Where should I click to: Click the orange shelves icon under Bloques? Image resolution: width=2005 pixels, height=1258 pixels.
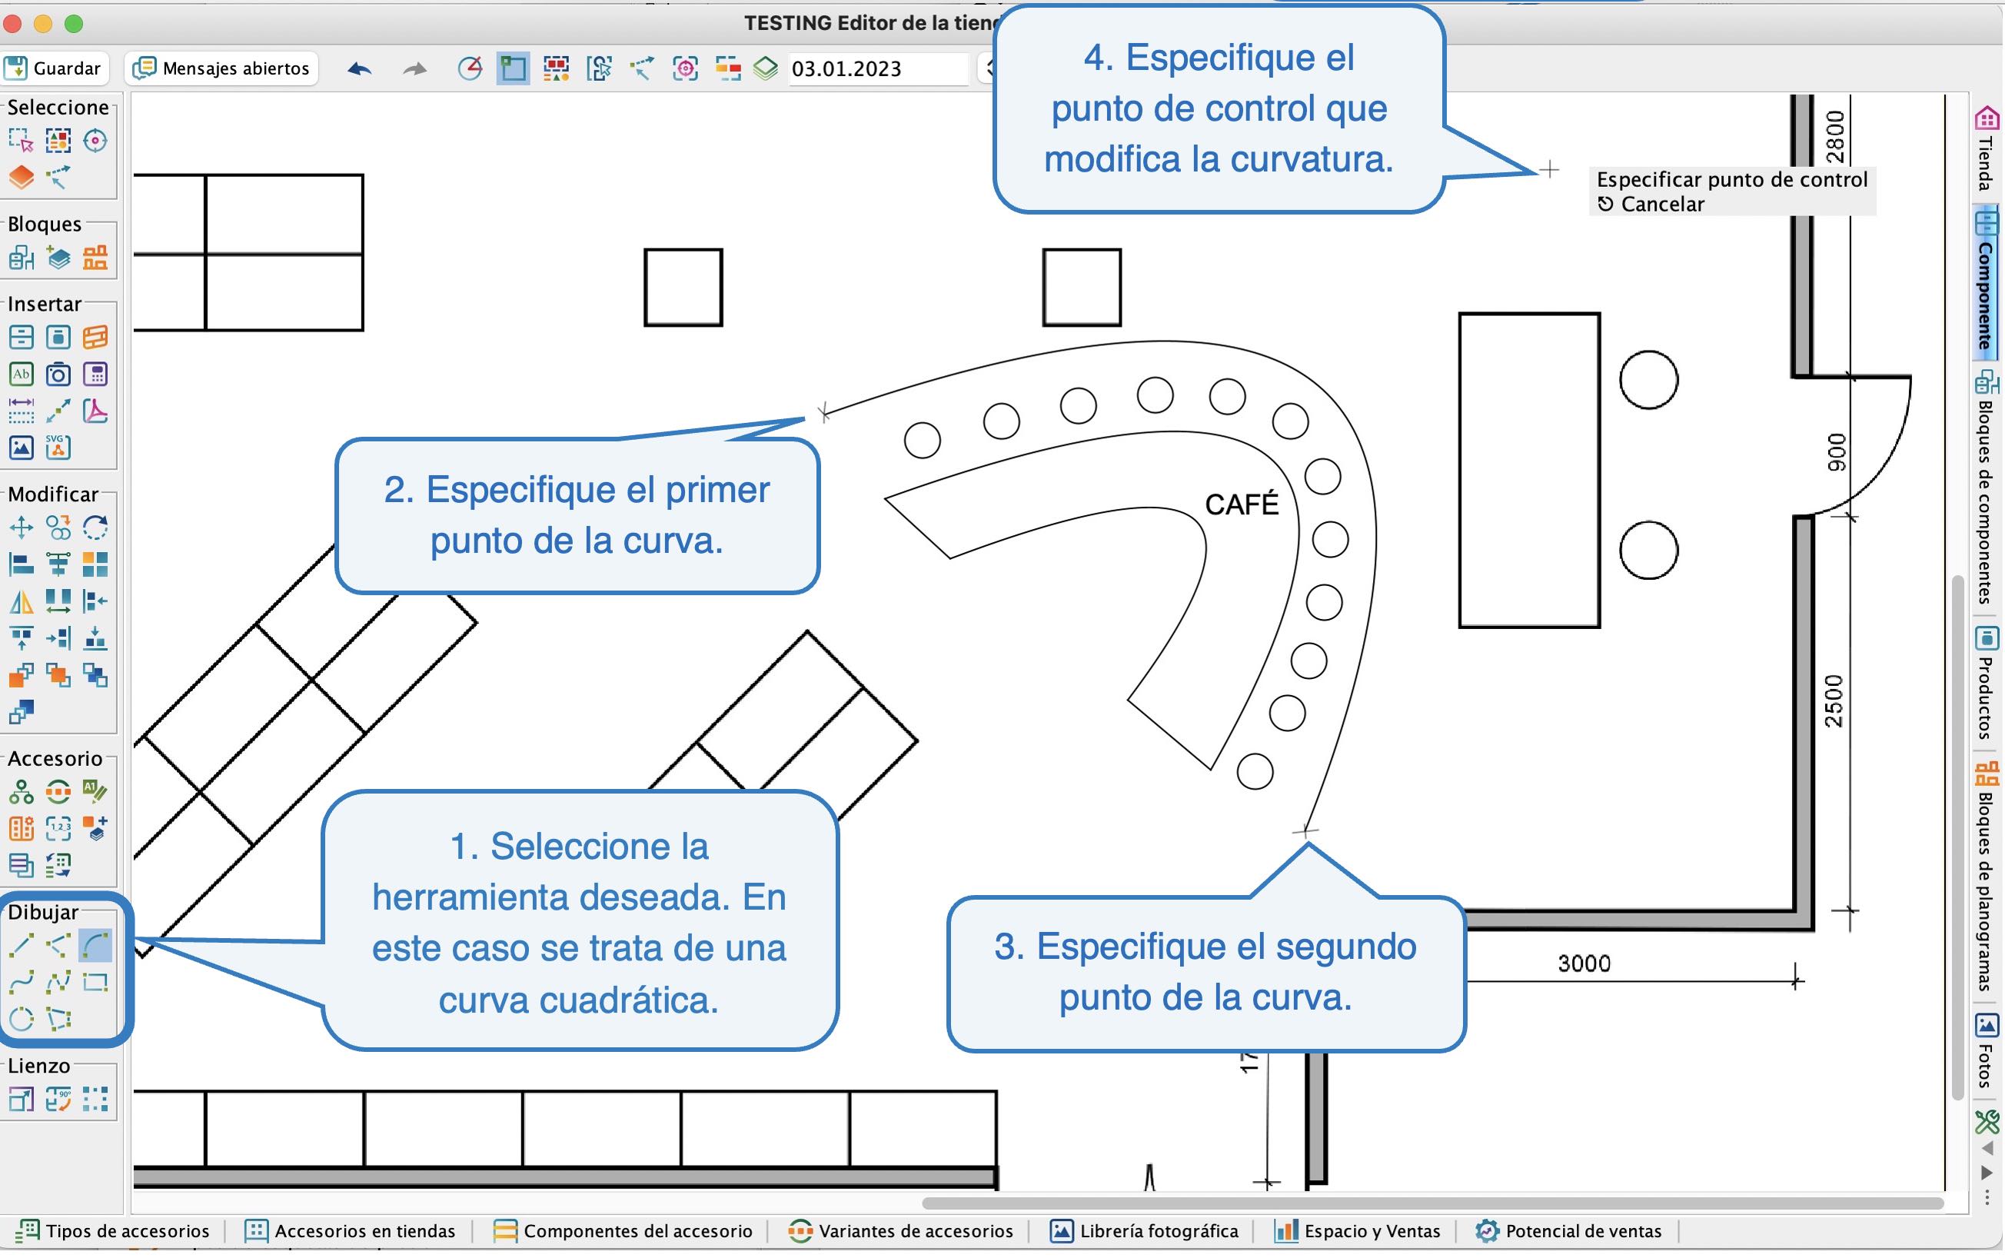95,258
